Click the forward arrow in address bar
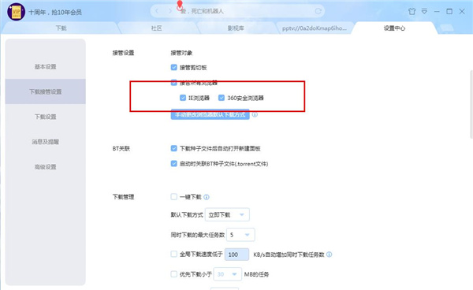This screenshot has width=473, height=290. [169, 11]
